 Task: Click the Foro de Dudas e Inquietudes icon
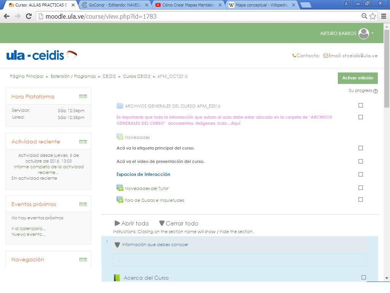[x=120, y=200]
